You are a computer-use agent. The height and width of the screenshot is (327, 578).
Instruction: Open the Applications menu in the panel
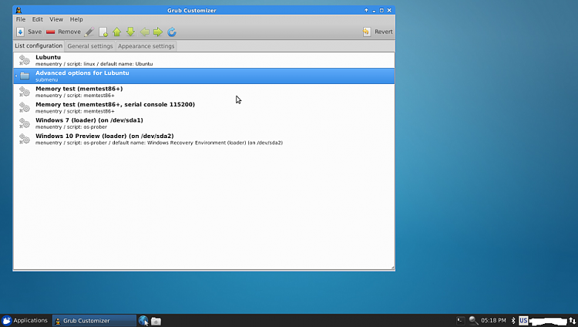coord(25,320)
